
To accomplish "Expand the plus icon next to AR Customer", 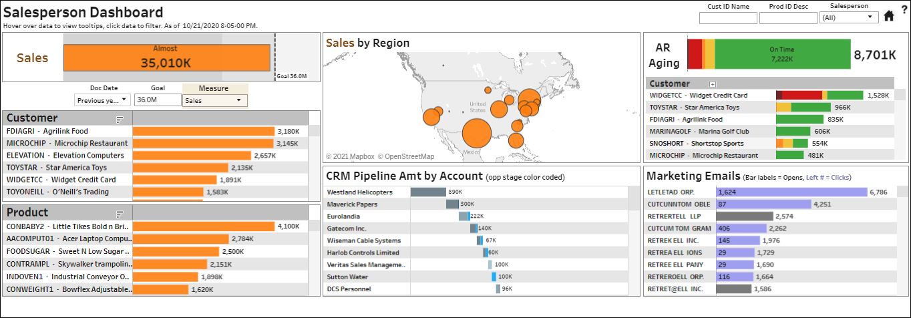I will click(713, 84).
